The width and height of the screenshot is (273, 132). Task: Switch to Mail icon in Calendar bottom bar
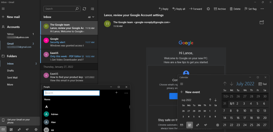[x=182, y=125]
